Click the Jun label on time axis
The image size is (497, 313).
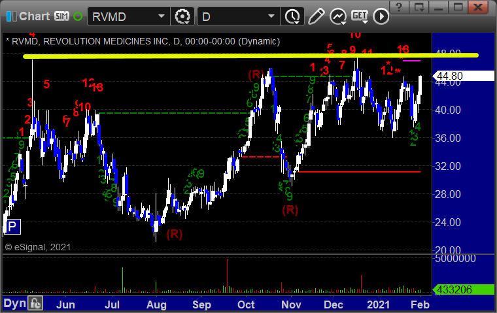pyautogui.click(x=65, y=305)
